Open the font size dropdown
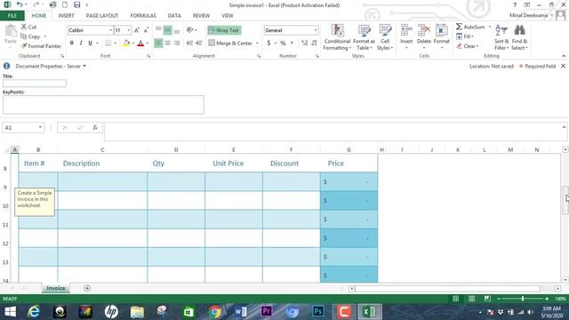569x320 pixels. (x=129, y=30)
